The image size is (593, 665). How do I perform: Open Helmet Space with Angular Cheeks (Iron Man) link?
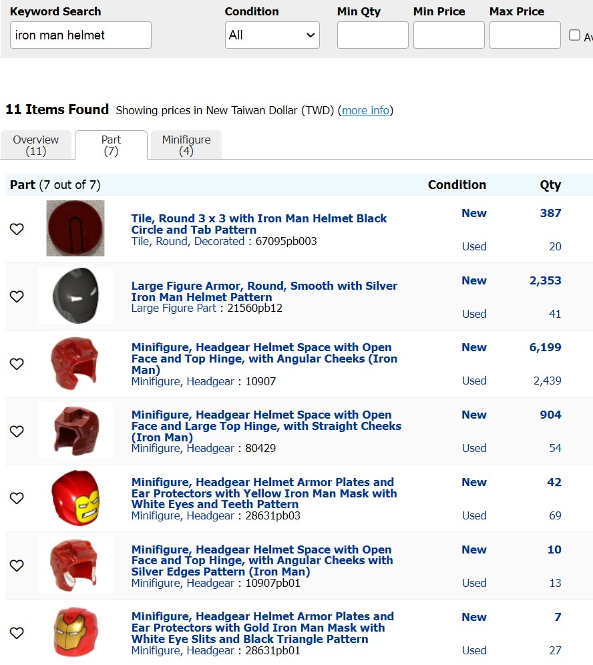click(x=264, y=359)
